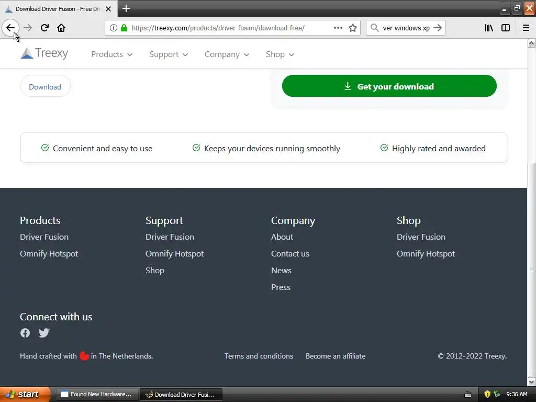Toggle the sidebar view icon
This screenshot has height=402, width=536.
click(x=506, y=28)
